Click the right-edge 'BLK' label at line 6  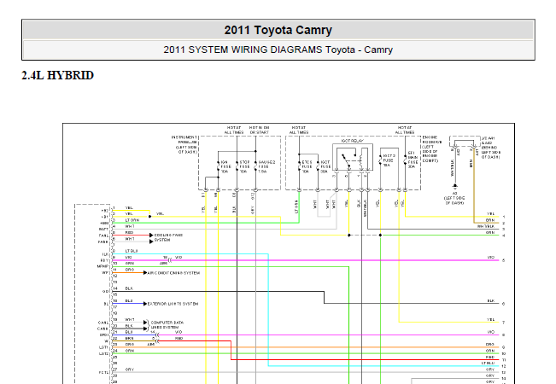tap(491, 300)
